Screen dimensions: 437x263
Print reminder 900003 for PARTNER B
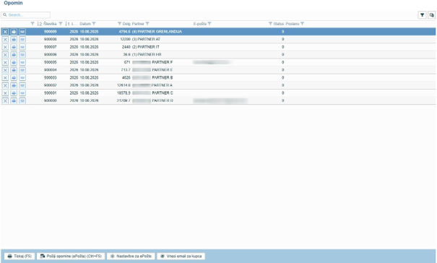tap(14, 77)
